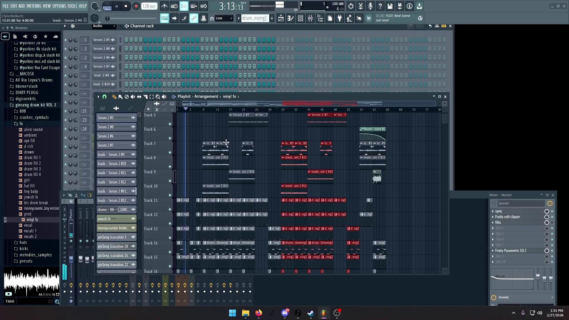This screenshot has width=569, height=320.
Task: Select the Paint brush tool in Playlist
Action: 120,96
